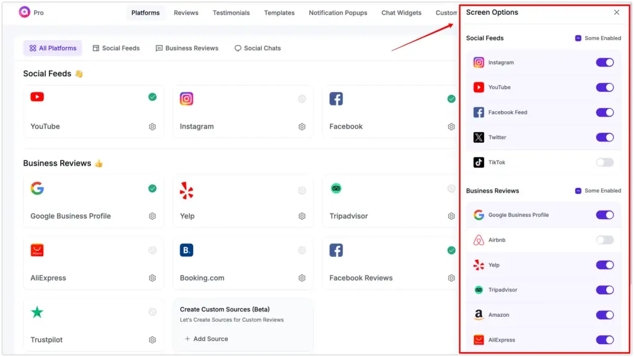Close the Screen Options panel
This screenshot has height=357, width=634.
pyautogui.click(x=616, y=12)
